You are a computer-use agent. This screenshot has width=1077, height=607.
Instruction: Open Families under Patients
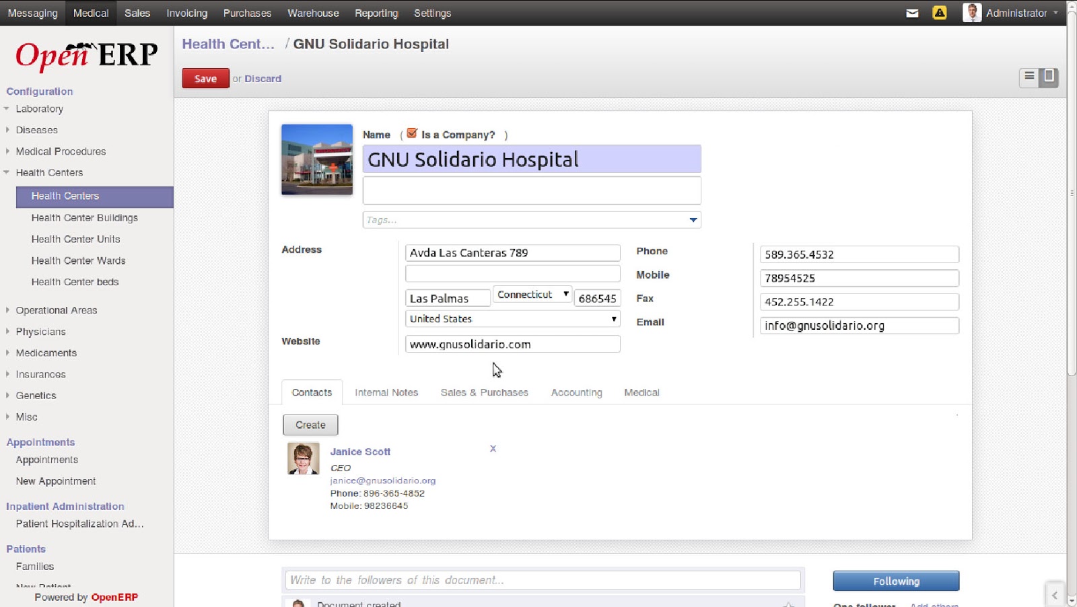tap(35, 567)
